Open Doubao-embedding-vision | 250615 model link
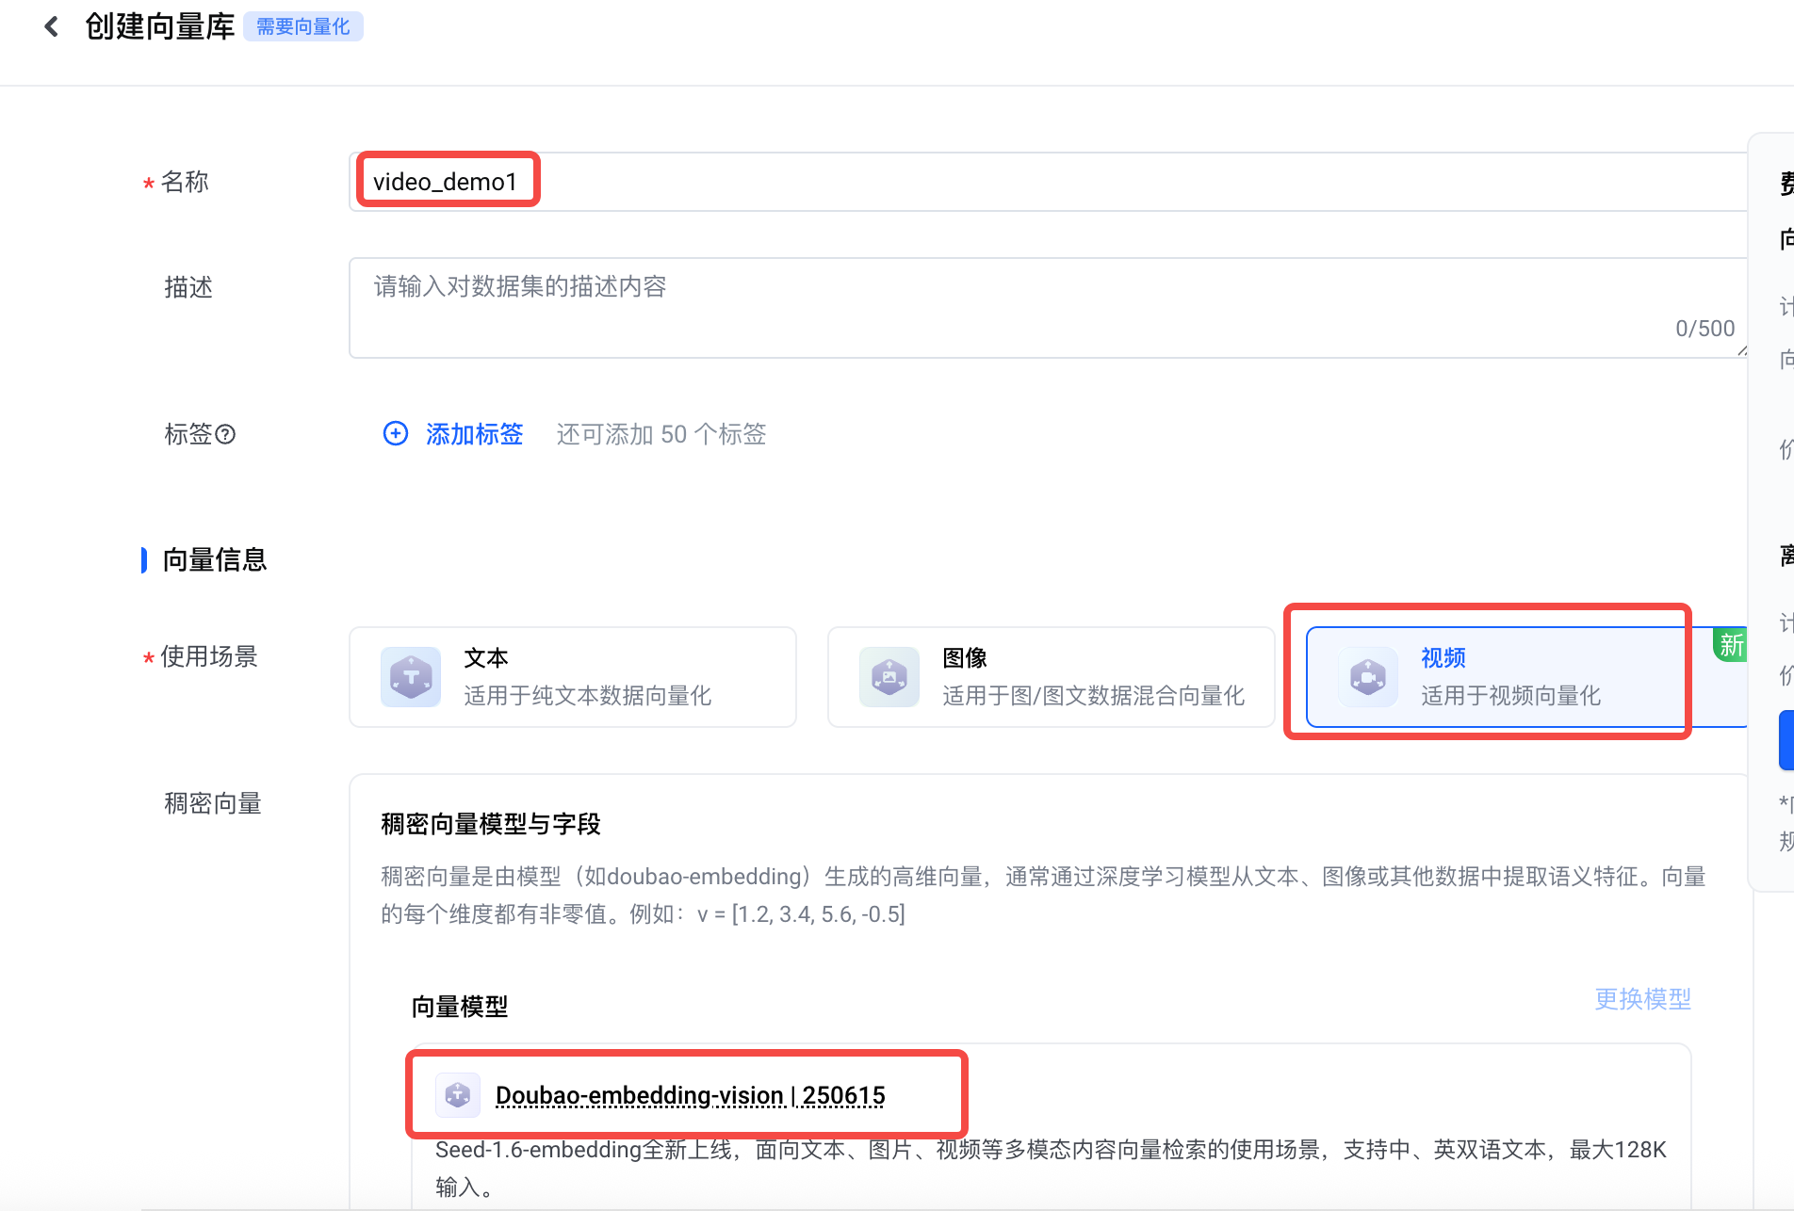This screenshot has width=1794, height=1211. pos(691,1095)
